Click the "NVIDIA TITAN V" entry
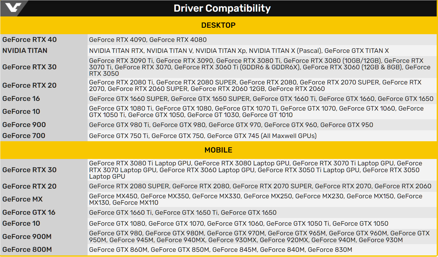The image size is (438, 257). [x=170, y=51]
